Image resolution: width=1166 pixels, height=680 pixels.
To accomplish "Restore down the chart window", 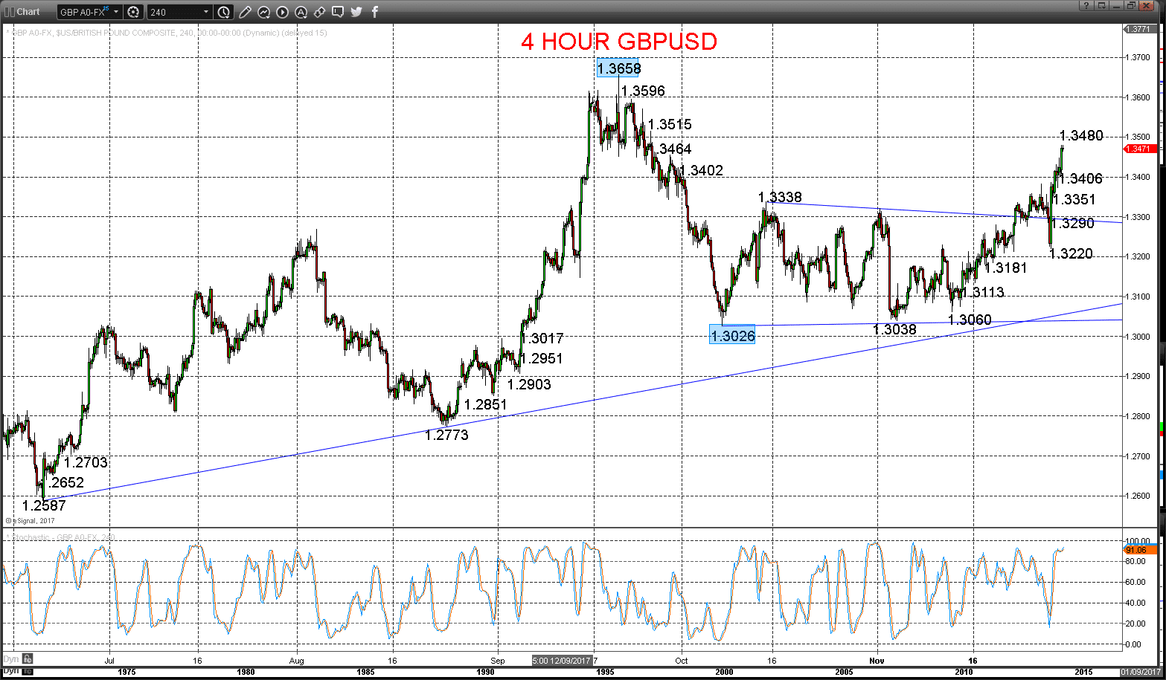I will coord(1131,5).
